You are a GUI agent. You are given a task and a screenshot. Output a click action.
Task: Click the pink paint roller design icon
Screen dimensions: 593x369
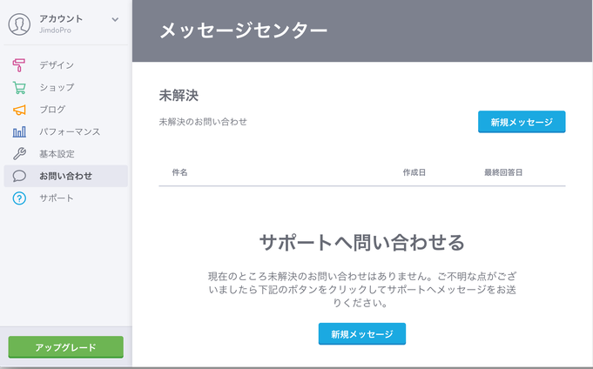[19, 65]
